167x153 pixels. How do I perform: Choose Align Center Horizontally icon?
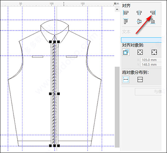(139, 13)
